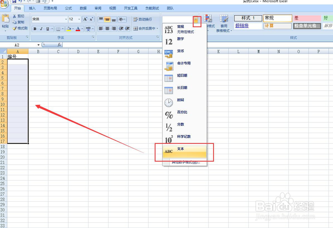Open the alignment (对齐方式) dialog launcher
The width and height of the screenshot is (333, 228).
[158, 37]
